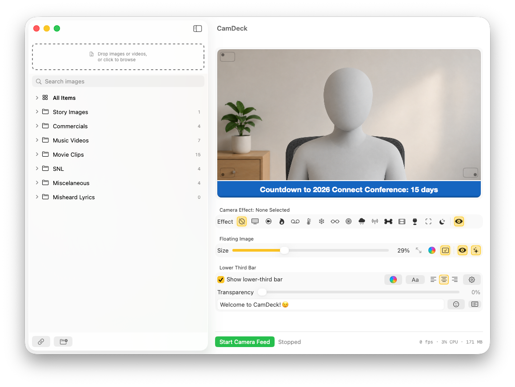
Task: Expand the Misheard Lyrics folder chevron
Action: pos(37,197)
